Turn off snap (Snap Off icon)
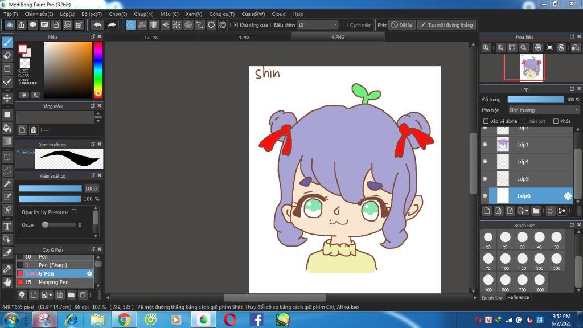 pos(130,25)
